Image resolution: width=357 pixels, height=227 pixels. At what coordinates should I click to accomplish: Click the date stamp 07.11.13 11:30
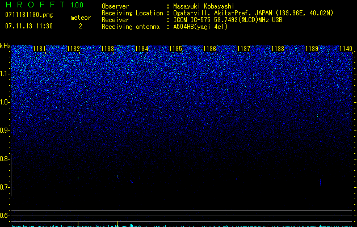(x=29, y=26)
